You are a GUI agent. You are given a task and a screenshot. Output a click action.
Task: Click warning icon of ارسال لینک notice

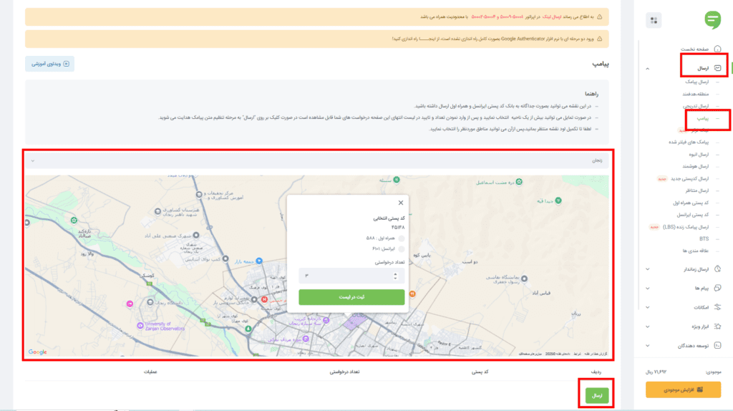point(600,17)
